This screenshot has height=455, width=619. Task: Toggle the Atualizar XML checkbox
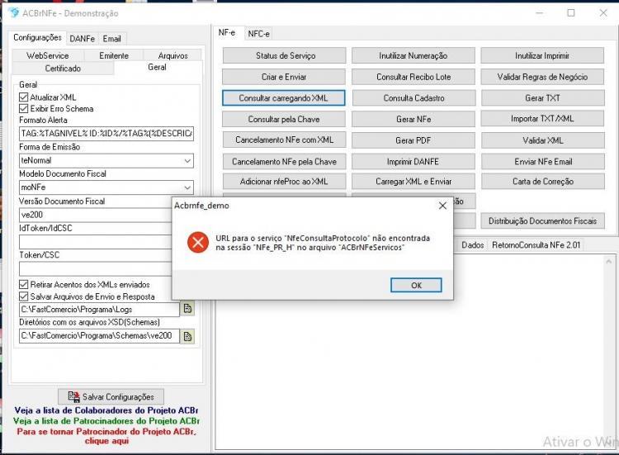[24, 97]
